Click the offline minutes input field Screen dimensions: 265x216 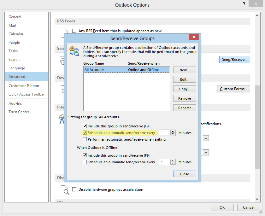(165, 162)
